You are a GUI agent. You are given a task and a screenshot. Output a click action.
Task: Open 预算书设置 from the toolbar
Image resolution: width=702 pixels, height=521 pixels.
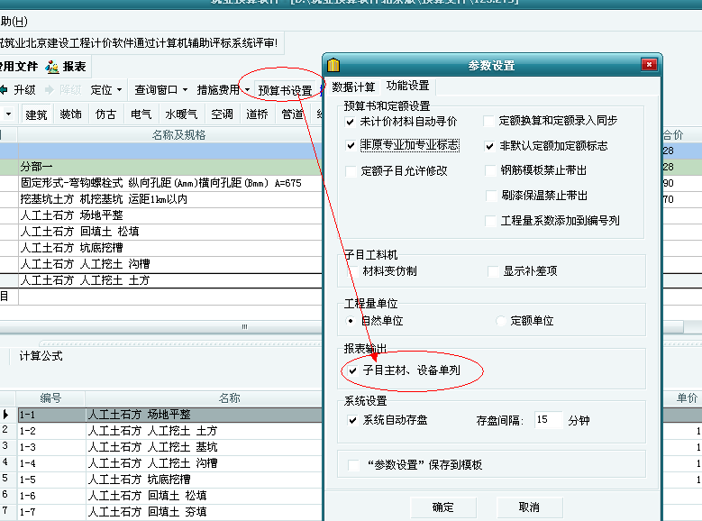(x=285, y=90)
